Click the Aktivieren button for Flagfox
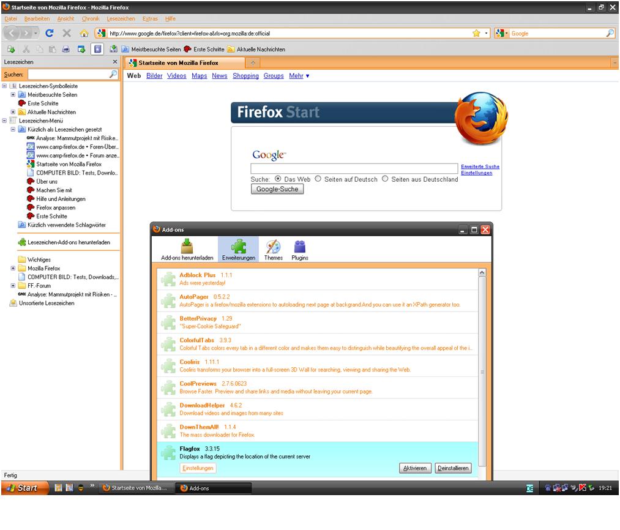The height and width of the screenshot is (530, 620). click(415, 468)
